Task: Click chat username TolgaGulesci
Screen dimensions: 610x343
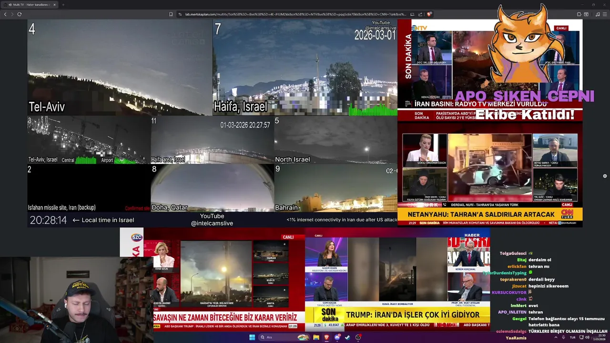Action: 513,253
